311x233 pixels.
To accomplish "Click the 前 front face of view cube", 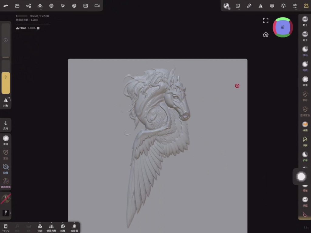I will (x=283, y=27).
